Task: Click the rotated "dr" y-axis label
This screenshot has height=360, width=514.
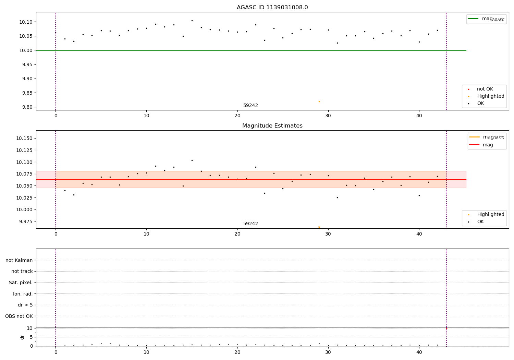Action: tap(22, 337)
